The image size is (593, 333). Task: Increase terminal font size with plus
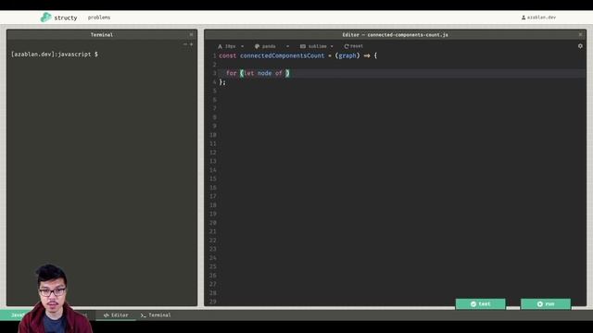(x=191, y=44)
